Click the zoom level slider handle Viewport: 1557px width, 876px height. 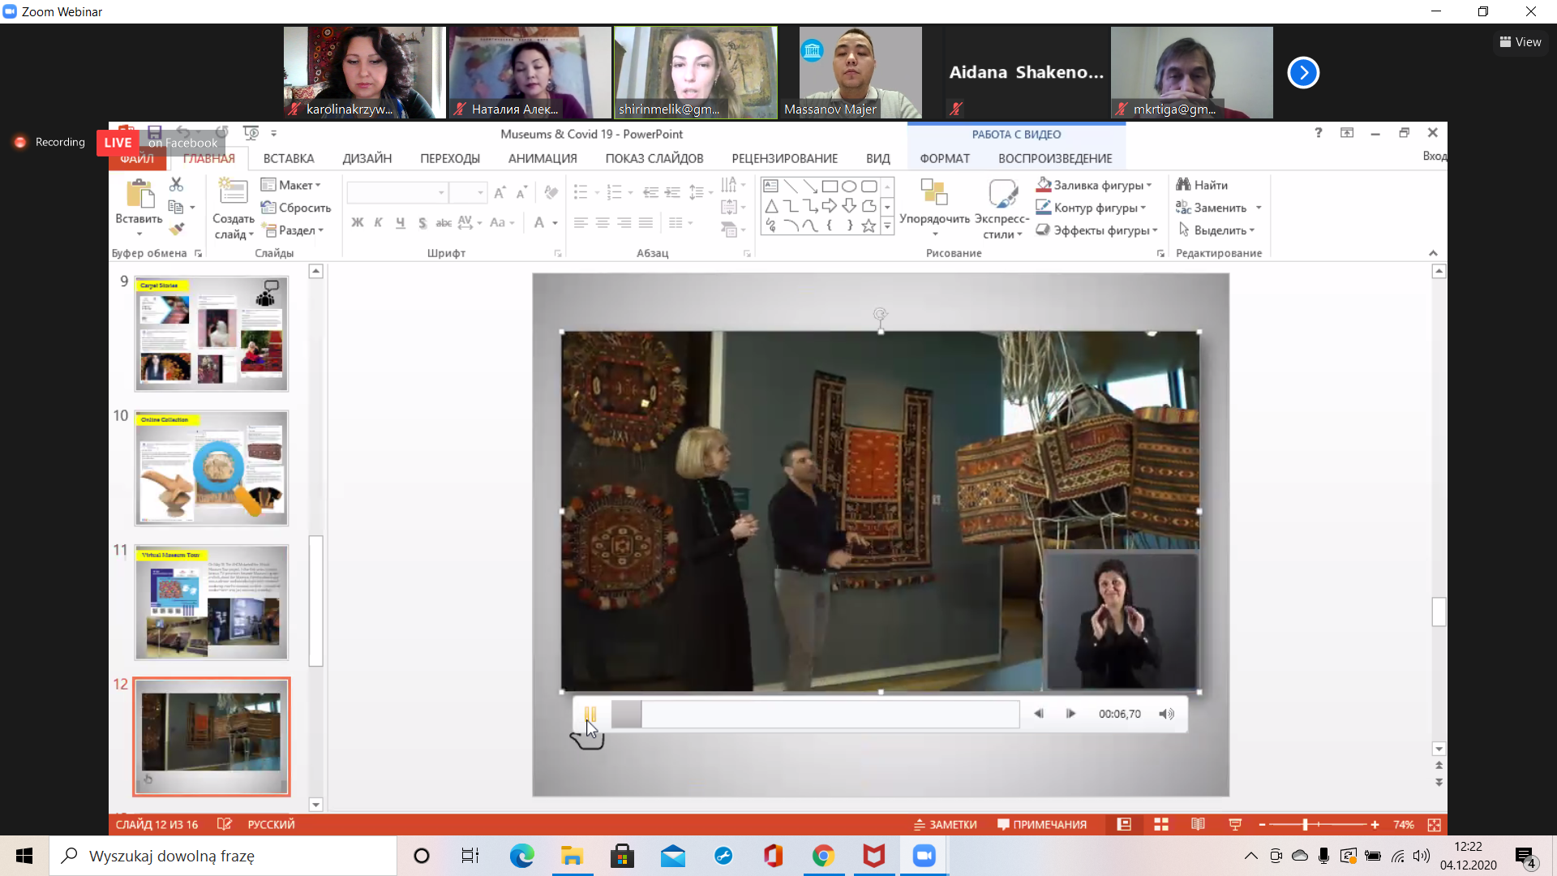[1305, 824]
